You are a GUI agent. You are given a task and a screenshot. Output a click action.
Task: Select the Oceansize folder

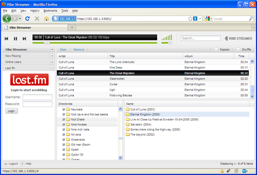pos(78,139)
